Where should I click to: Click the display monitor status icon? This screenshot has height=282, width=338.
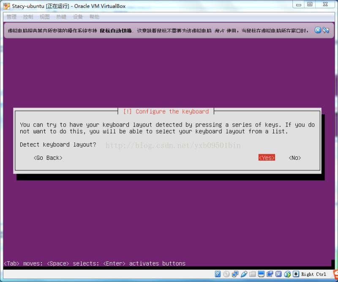(x=261, y=274)
